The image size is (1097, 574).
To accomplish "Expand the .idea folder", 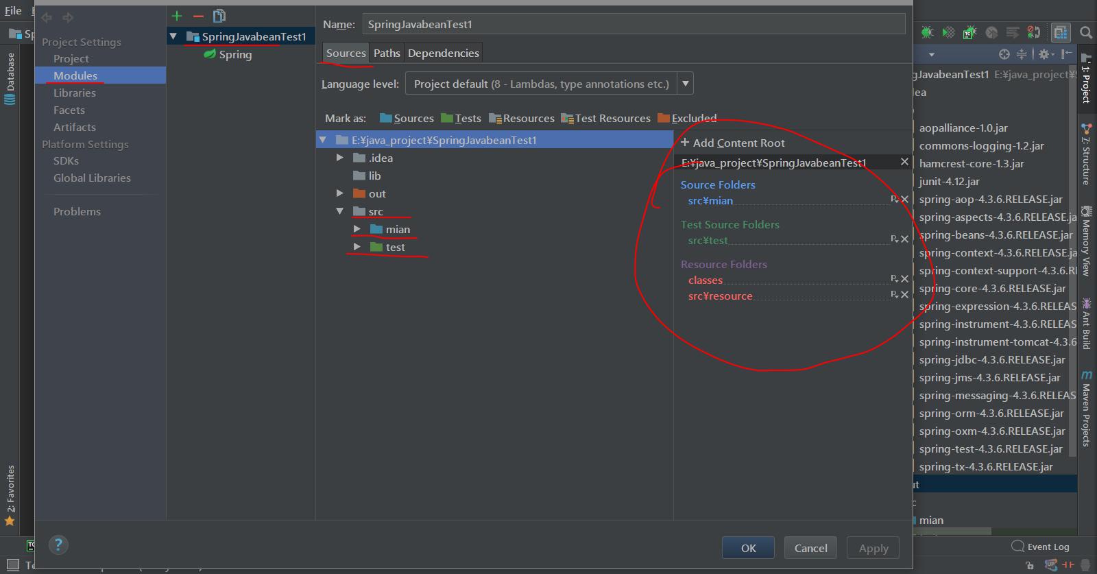I will (339, 158).
